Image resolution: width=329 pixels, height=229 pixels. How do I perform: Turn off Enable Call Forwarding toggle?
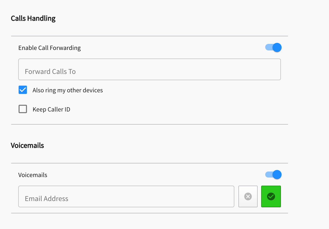pos(273,47)
